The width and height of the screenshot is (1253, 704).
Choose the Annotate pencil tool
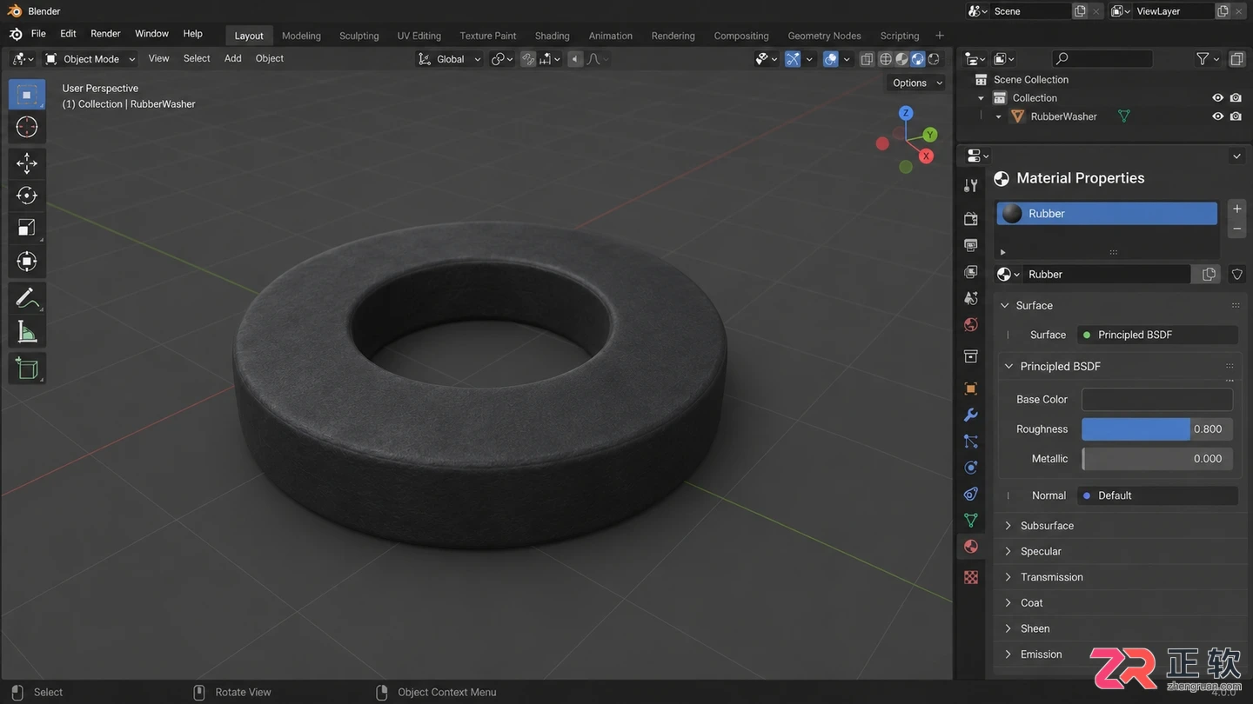(x=27, y=299)
